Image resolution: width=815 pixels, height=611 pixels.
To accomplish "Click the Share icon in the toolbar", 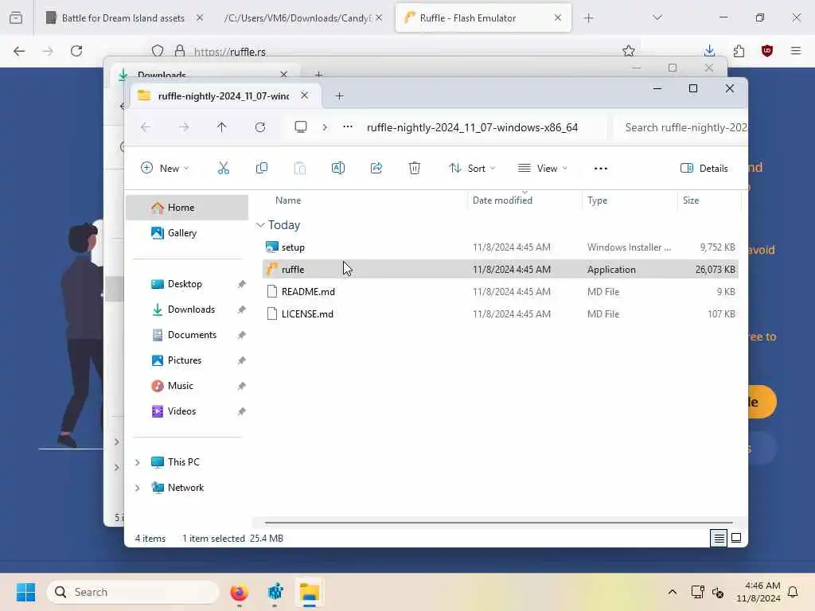I will point(376,168).
